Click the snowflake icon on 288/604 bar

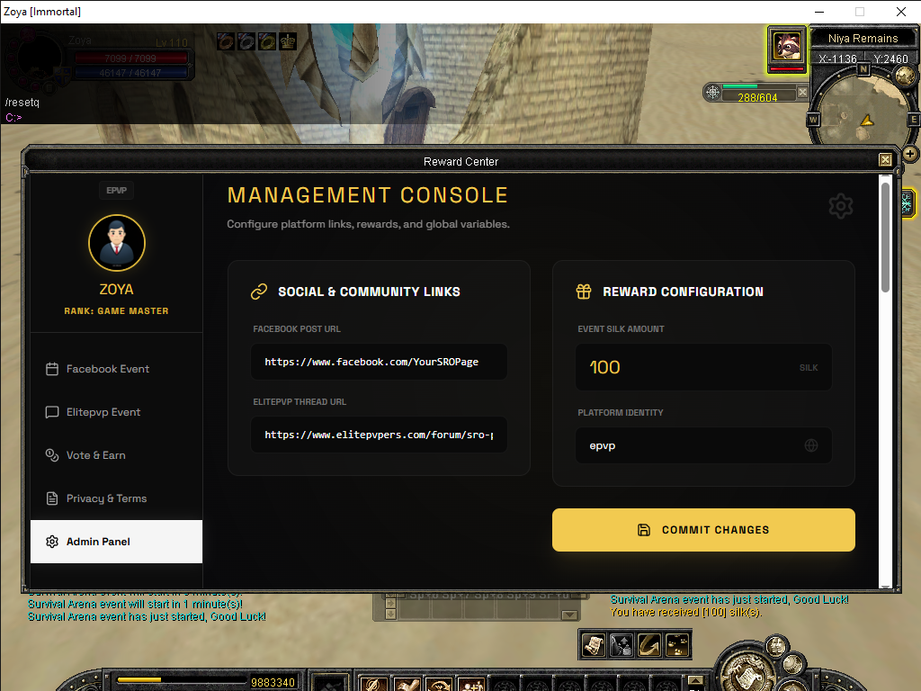tap(712, 93)
